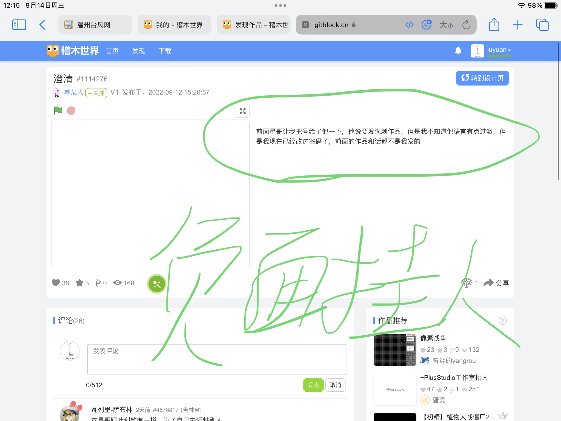The image size is (561, 421).
Task: Click the fork count icon
Action: click(x=98, y=283)
